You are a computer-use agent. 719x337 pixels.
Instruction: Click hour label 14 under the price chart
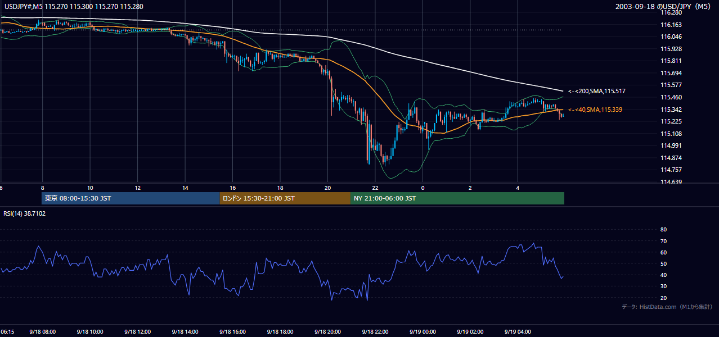(185, 188)
